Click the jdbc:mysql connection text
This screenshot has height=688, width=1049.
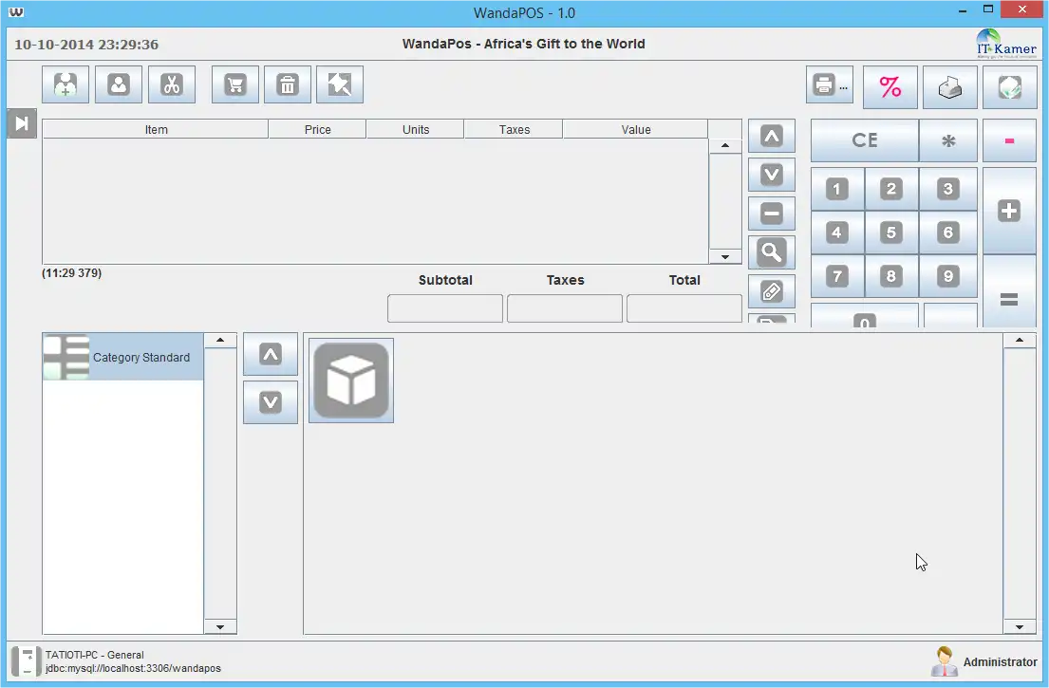pyautogui.click(x=133, y=669)
